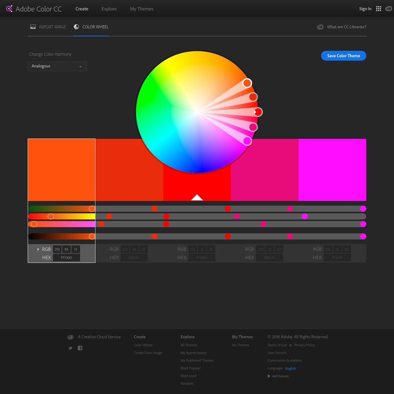This screenshot has height=394, width=394.
Task: Click the AdChoices triangle icon
Action: [x=269, y=376]
